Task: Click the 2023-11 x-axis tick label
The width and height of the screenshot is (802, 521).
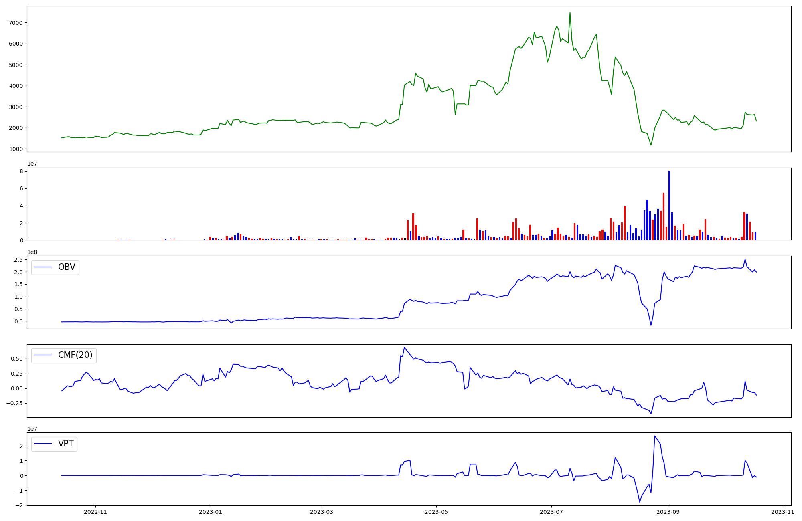Action: pyautogui.click(x=783, y=512)
